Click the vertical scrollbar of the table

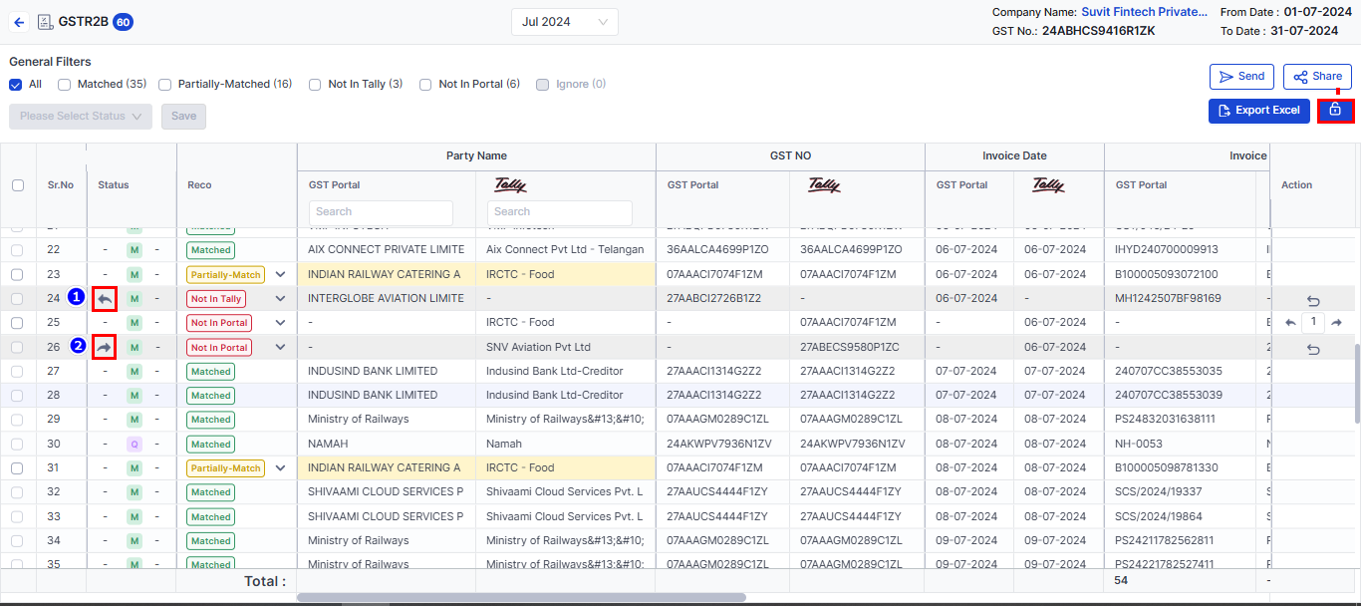pos(1356,384)
